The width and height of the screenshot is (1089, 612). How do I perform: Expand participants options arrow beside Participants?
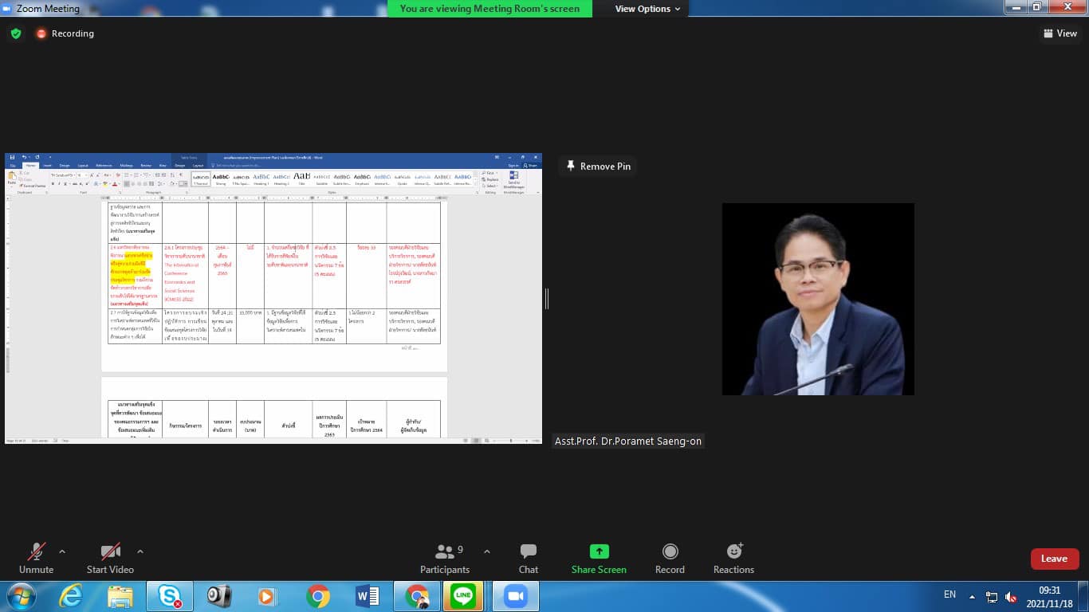click(487, 551)
